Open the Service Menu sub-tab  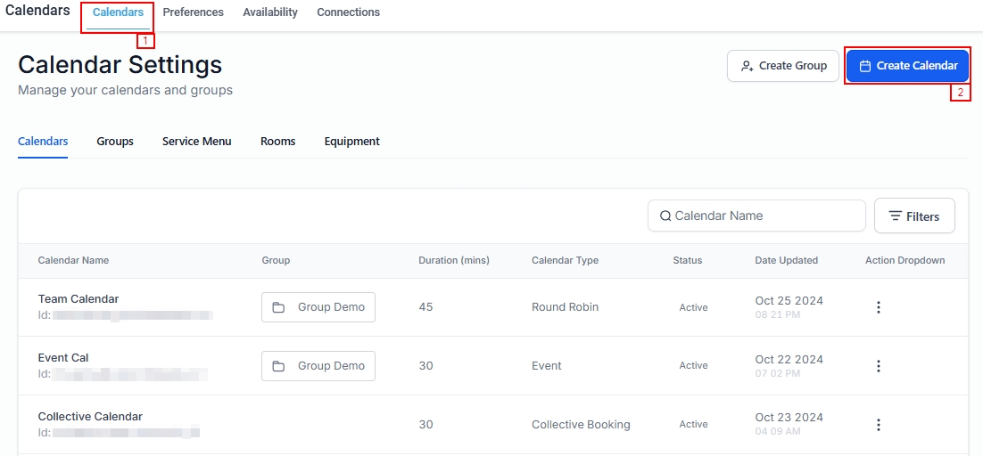tap(196, 142)
